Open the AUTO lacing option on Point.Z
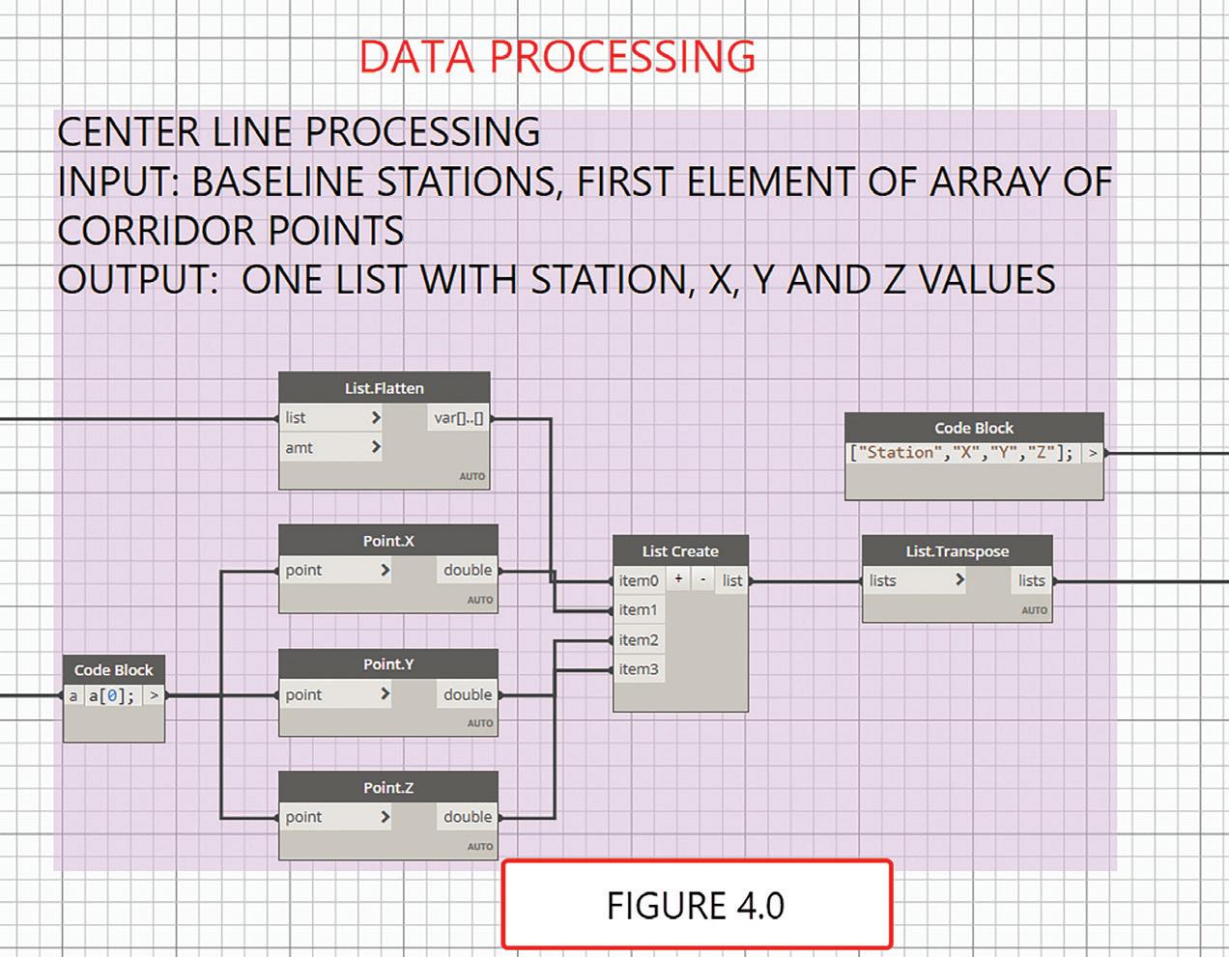This screenshot has width=1229, height=957. coord(480,846)
